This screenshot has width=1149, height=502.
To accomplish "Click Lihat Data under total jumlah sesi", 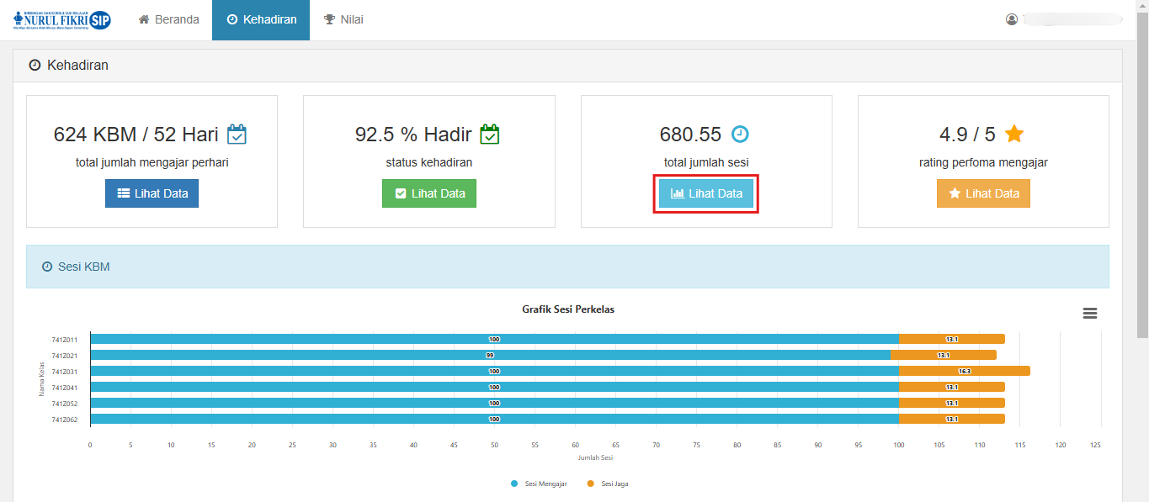I will 706,193.
